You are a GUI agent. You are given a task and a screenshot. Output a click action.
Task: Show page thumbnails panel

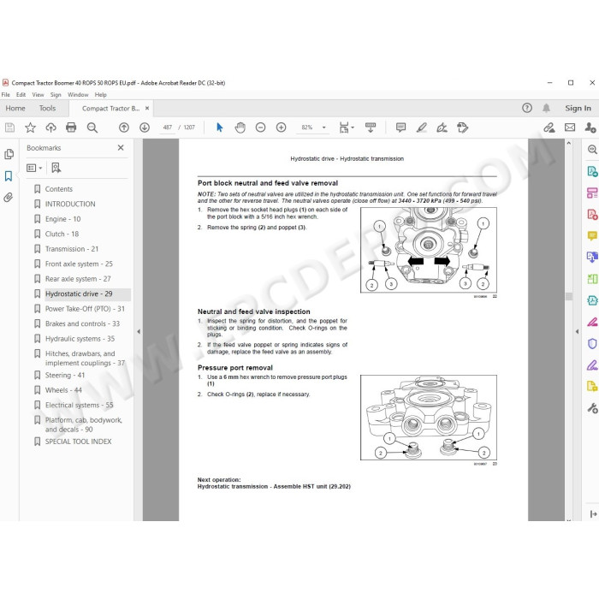pyautogui.click(x=9, y=154)
